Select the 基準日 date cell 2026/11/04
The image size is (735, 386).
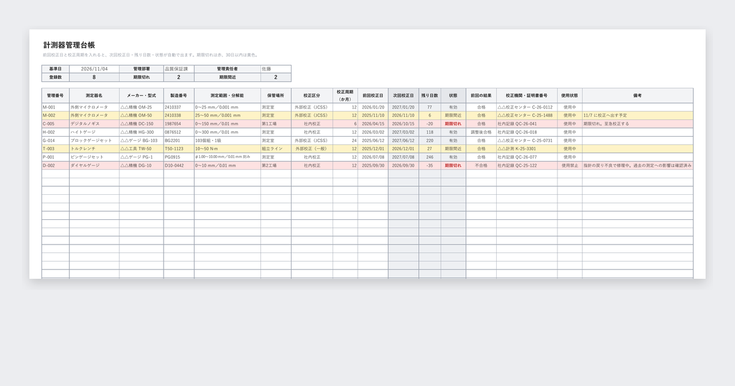pos(94,69)
